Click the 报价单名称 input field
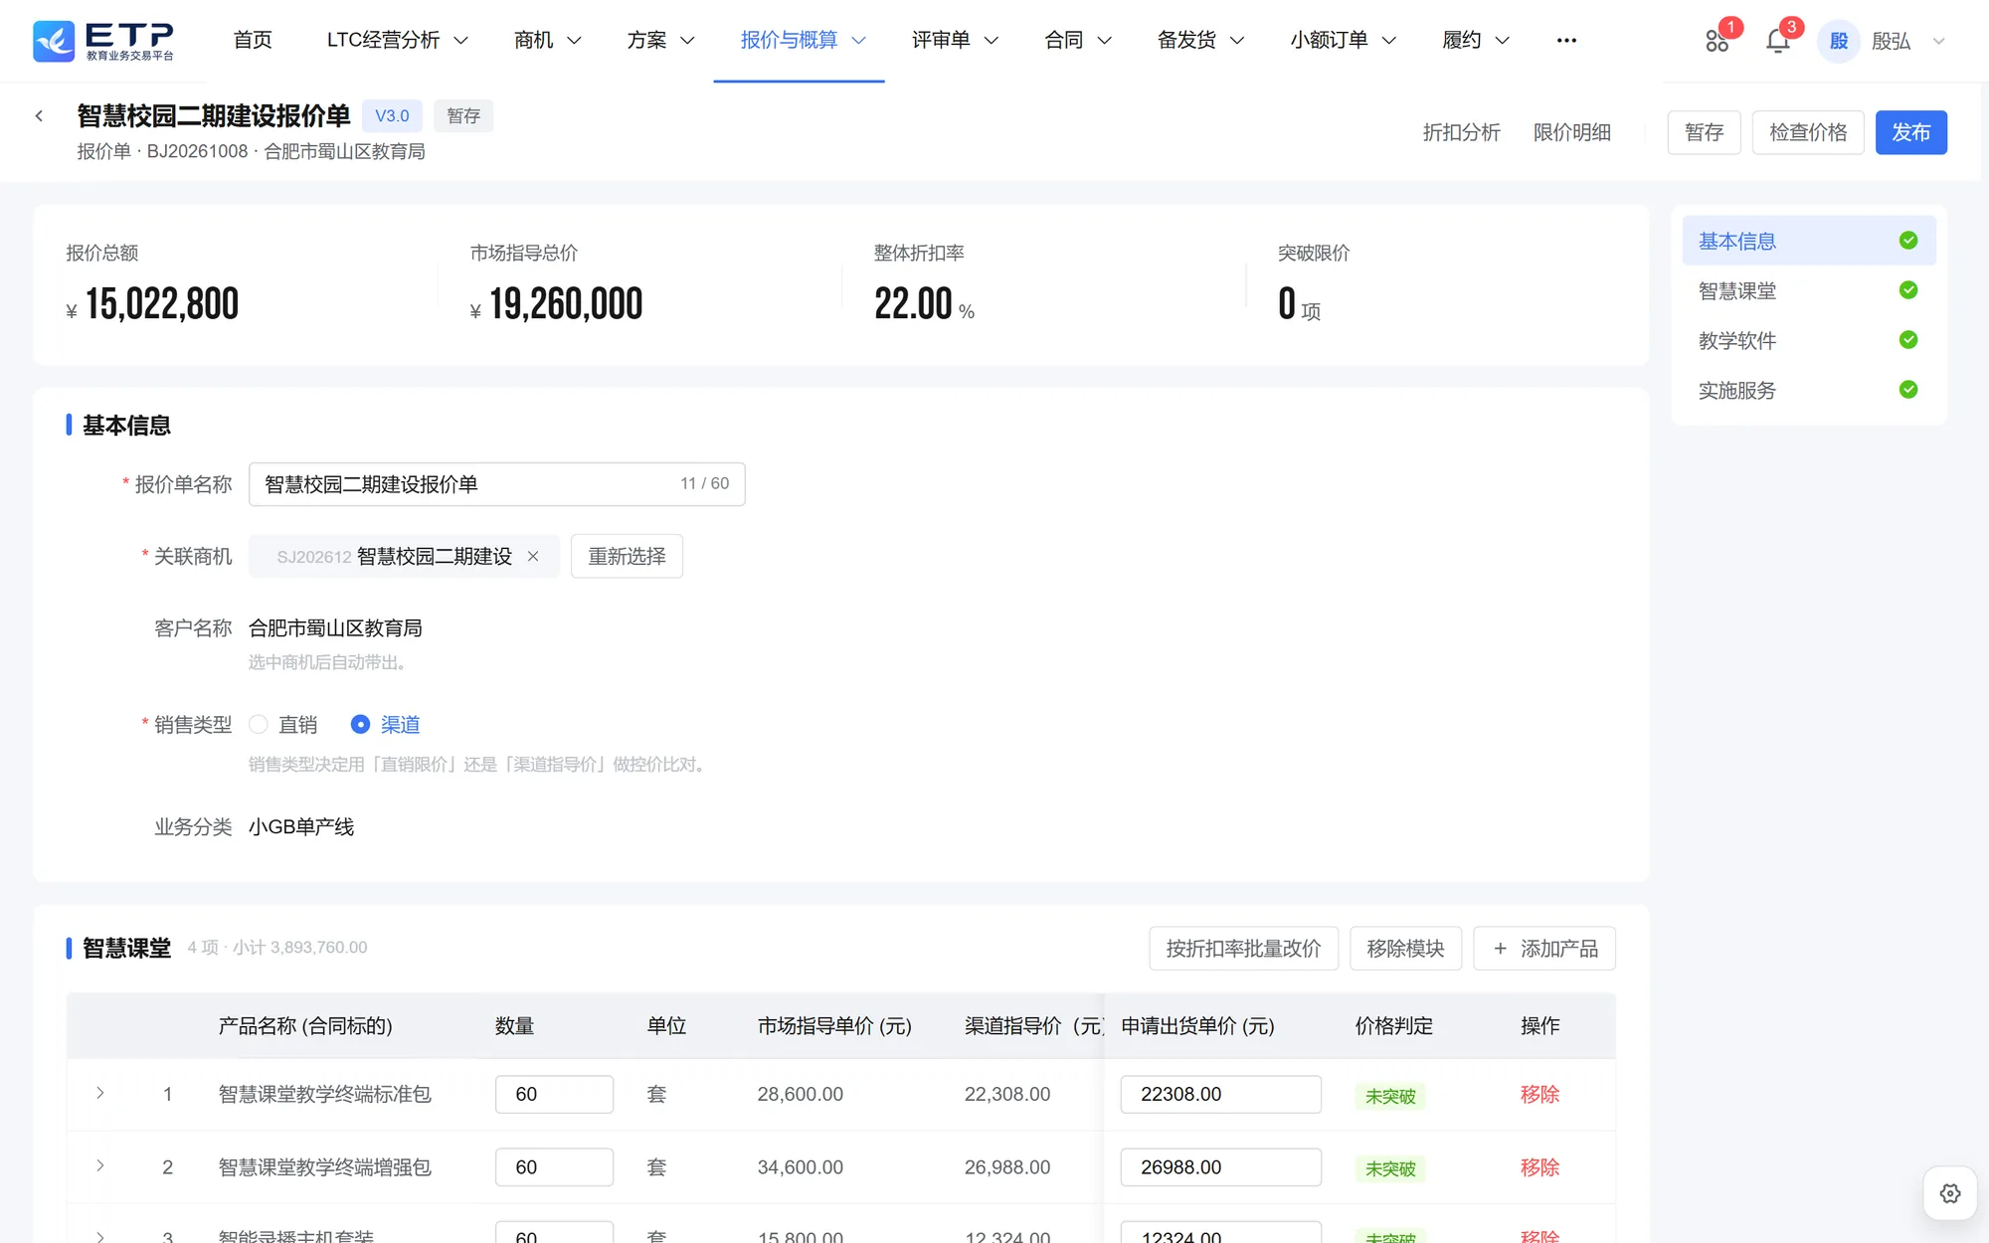The image size is (1989, 1243). pyautogui.click(x=496, y=484)
